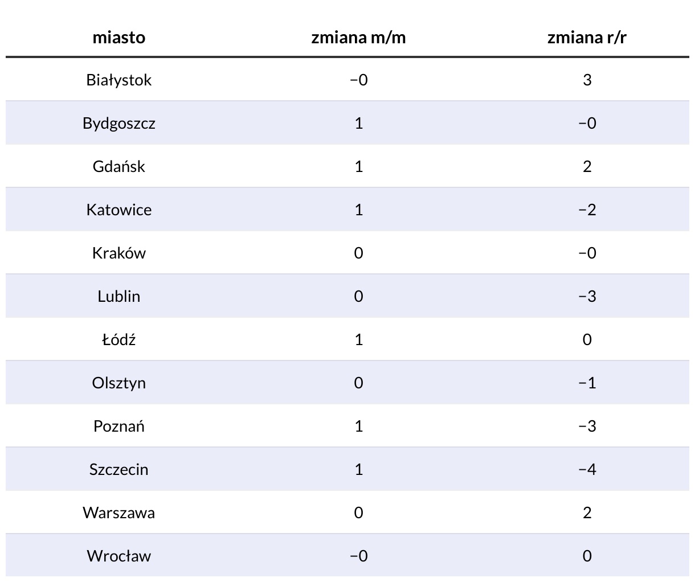
Task: Click the Gdańsk row name
Action: pos(119,166)
